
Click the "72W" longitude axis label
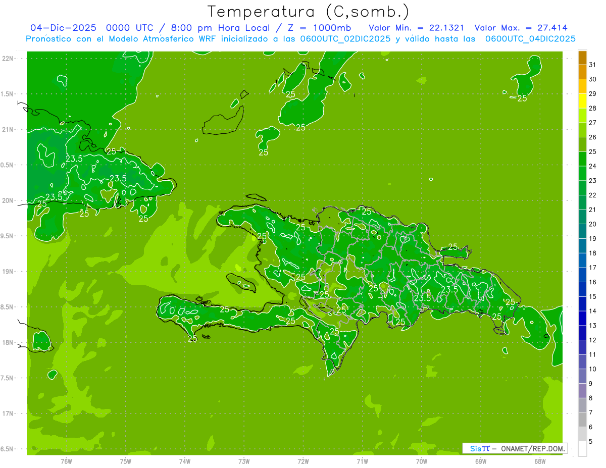pyautogui.click(x=303, y=461)
